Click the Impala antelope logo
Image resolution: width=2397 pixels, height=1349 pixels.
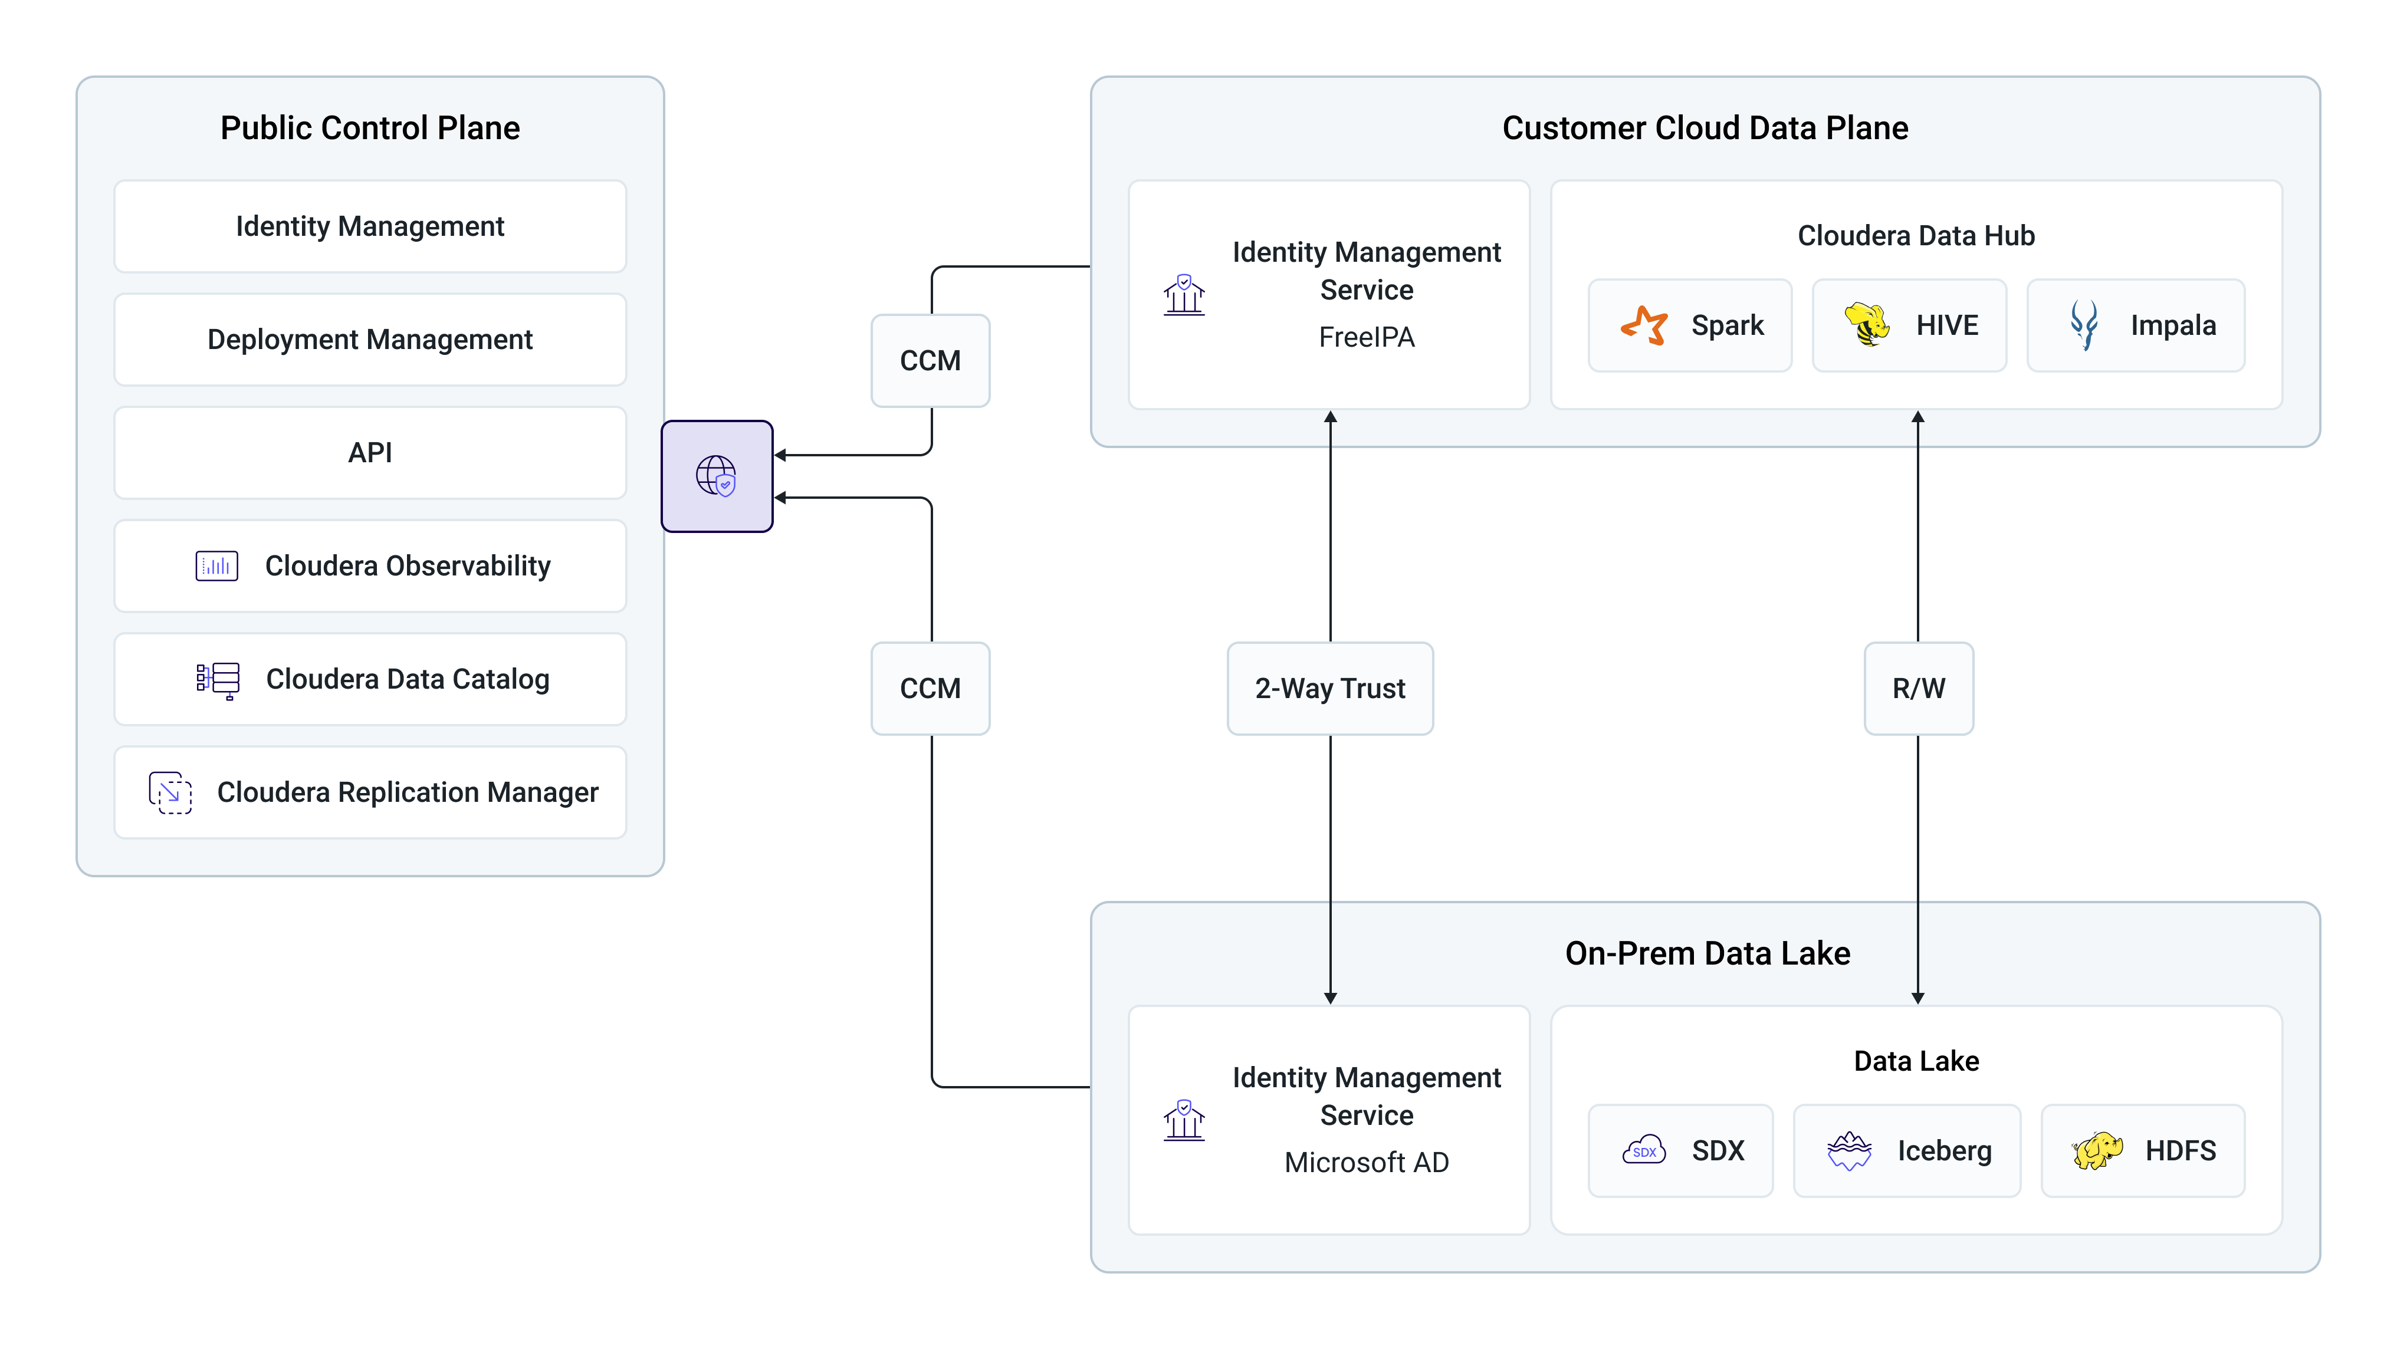(2083, 325)
